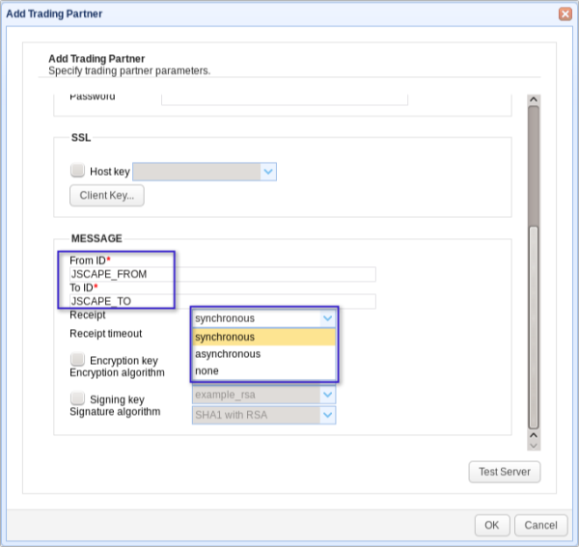Click the scrollbar up arrow

(533, 98)
